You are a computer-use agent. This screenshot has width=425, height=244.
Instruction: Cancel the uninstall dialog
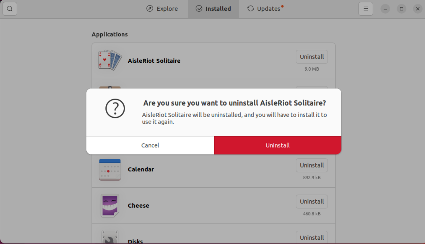click(150, 145)
